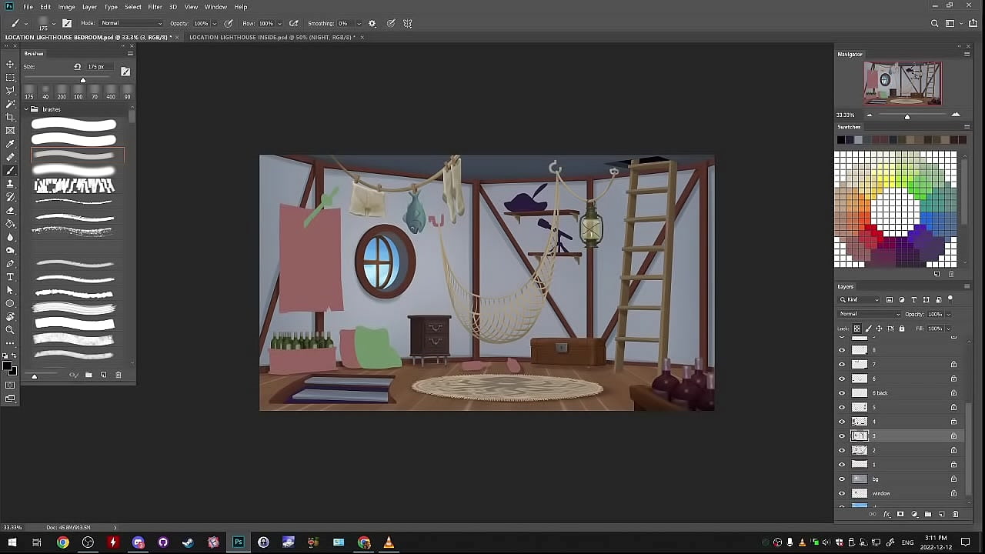Open the brush Mode dropdown
This screenshot has height=554, width=985.
pyautogui.click(x=131, y=23)
